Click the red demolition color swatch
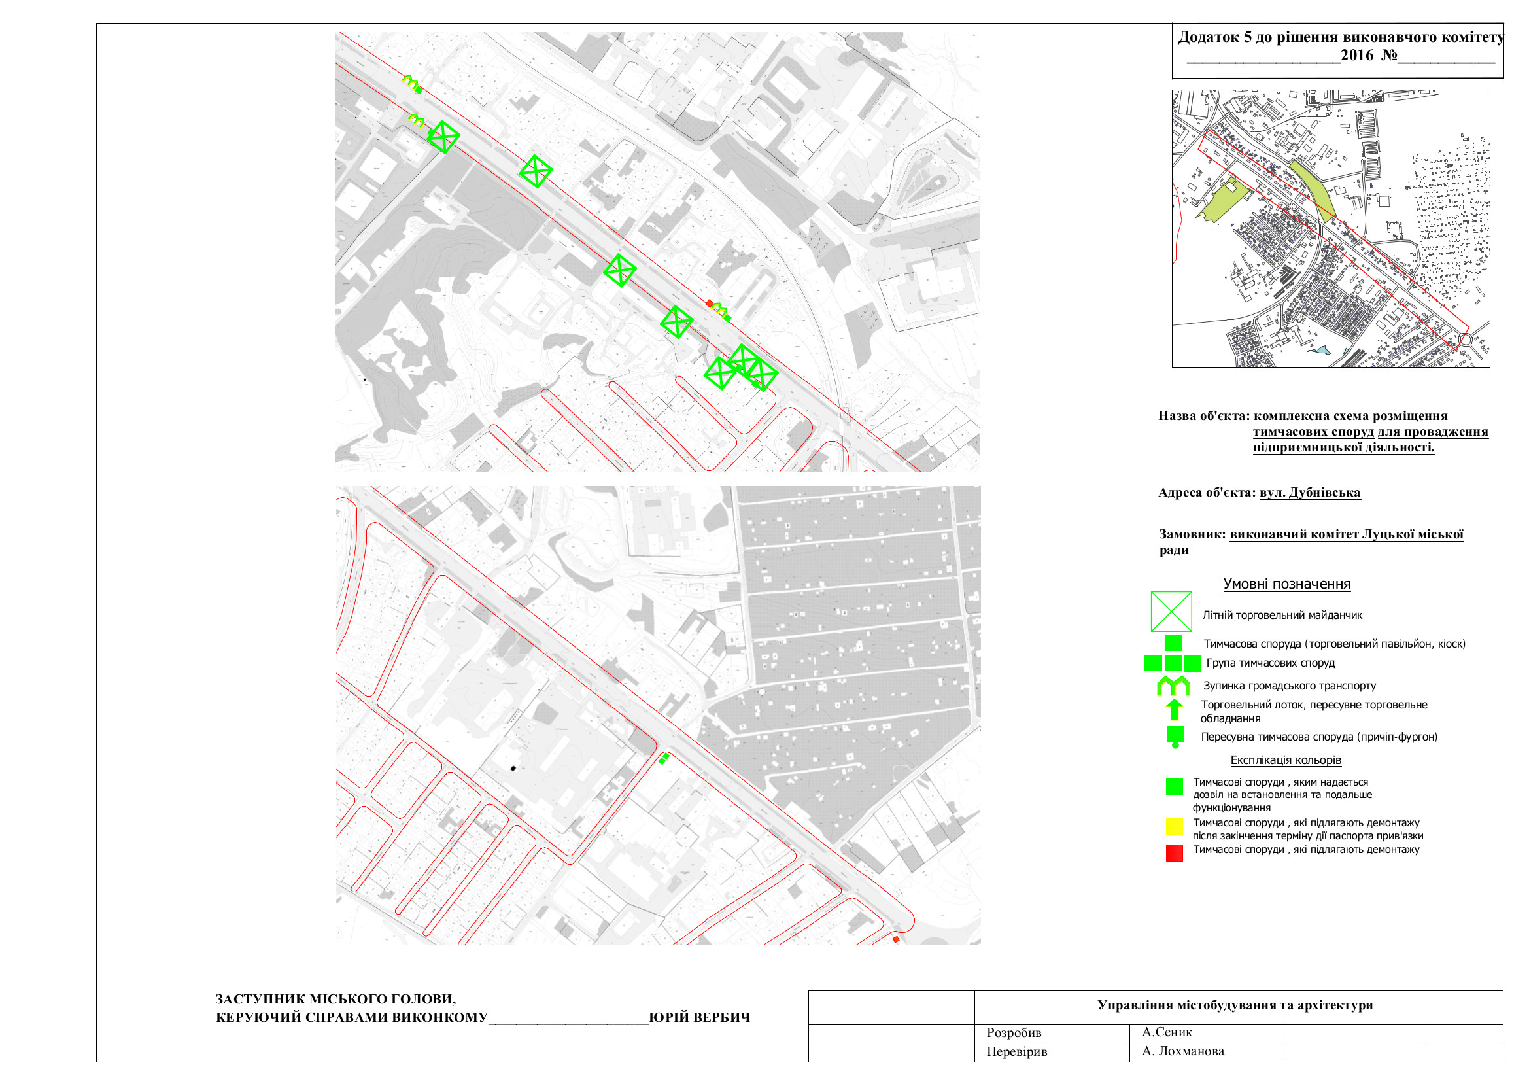Viewport: 1529px width, 1082px height. tap(1174, 854)
